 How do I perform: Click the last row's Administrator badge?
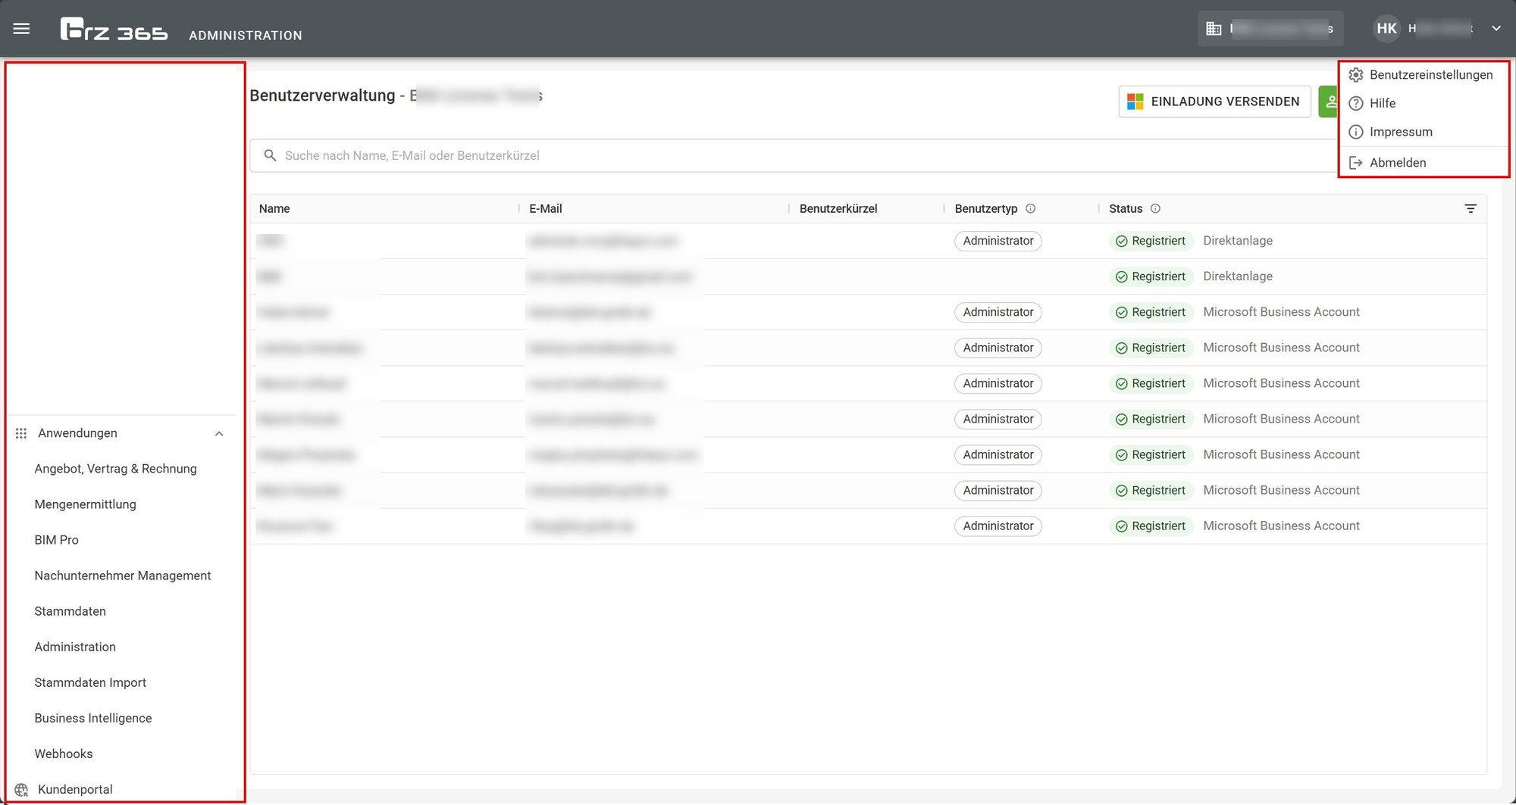click(x=998, y=526)
